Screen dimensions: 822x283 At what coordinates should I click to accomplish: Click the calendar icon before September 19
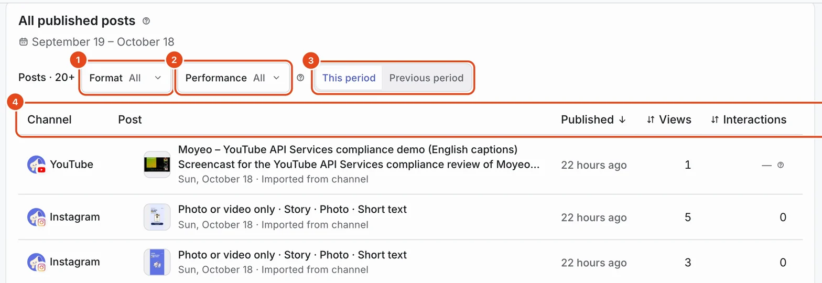[x=23, y=42]
